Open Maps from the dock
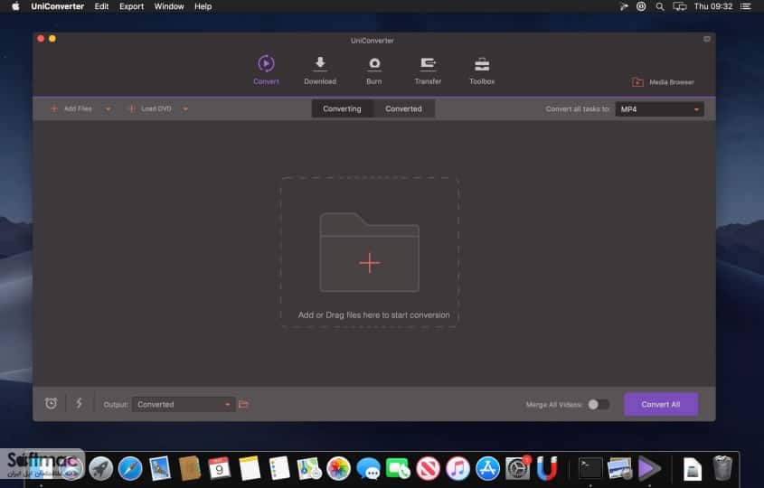 click(x=309, y=468)
